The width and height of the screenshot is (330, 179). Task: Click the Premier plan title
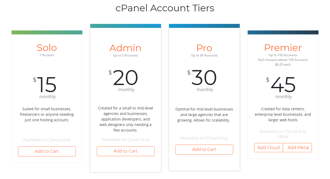click(x=283, y=48)
